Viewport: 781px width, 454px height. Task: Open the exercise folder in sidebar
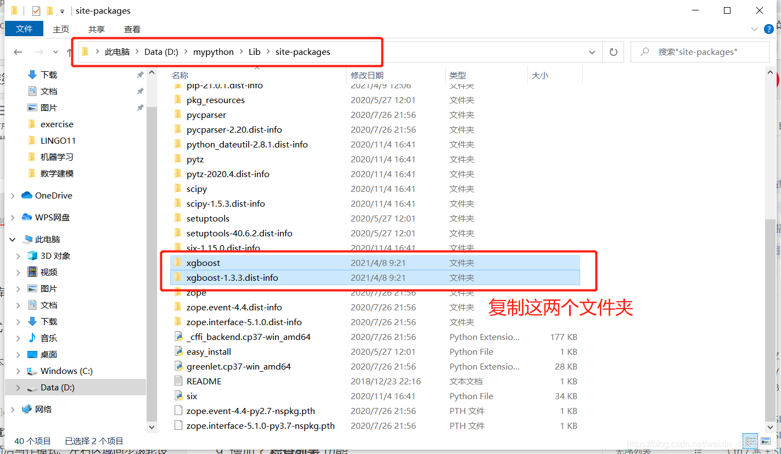pos(57,124)
